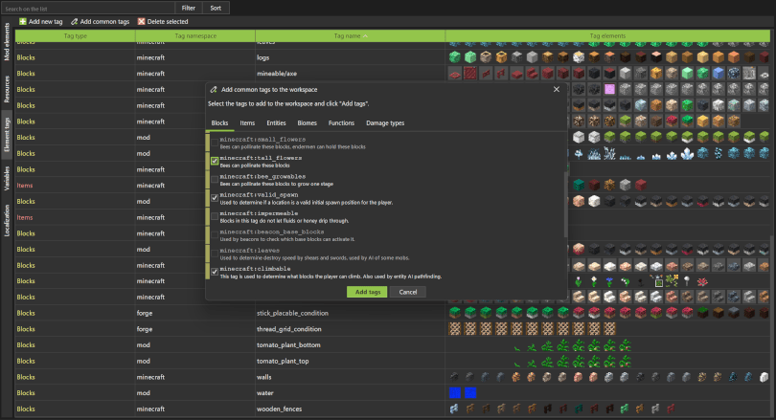
Task: Click the dialog tag list scrollbar
Action: coord(565,204)
